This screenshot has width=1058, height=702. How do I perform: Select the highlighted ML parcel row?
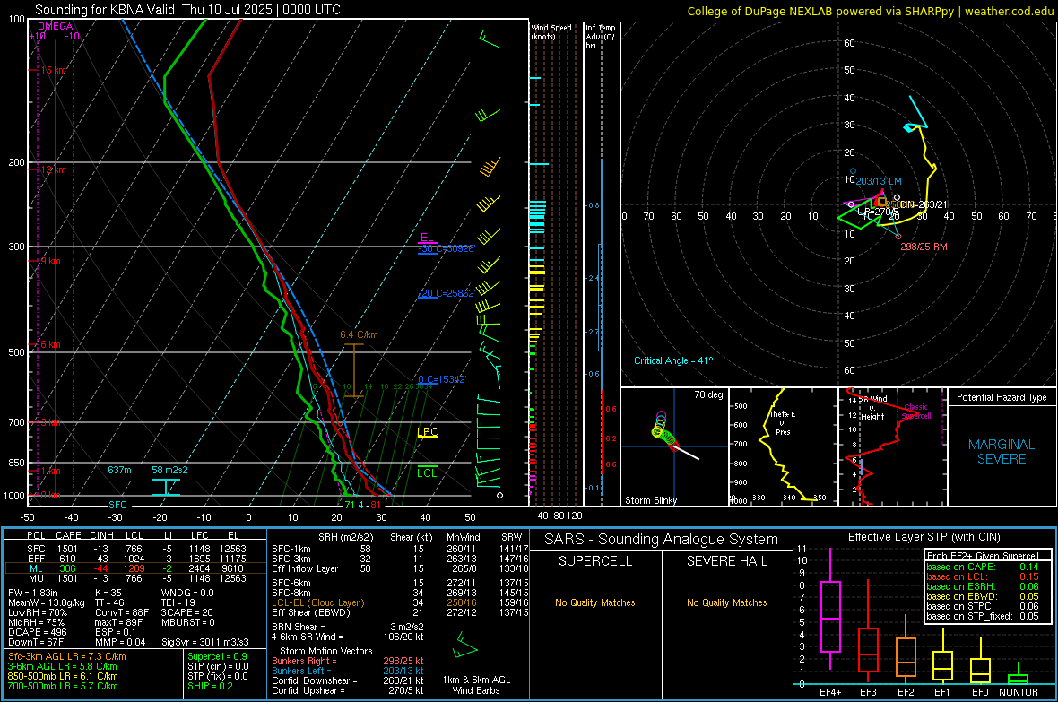tap(135, 568)
